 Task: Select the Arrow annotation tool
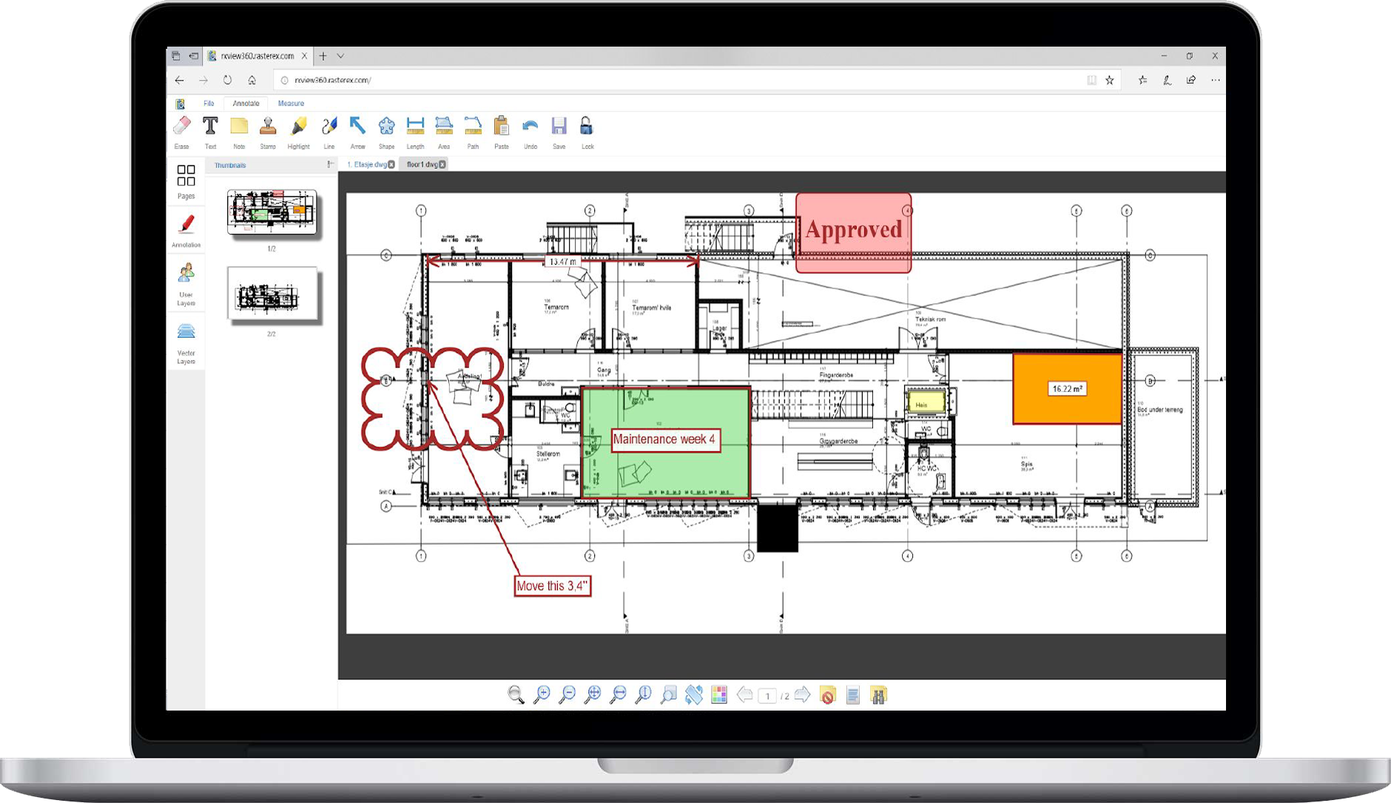pos(358,126)
